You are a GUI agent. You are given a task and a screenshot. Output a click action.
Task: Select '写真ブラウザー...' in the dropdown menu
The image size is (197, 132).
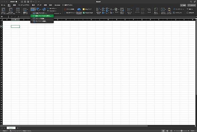click(x=40, y=13)
